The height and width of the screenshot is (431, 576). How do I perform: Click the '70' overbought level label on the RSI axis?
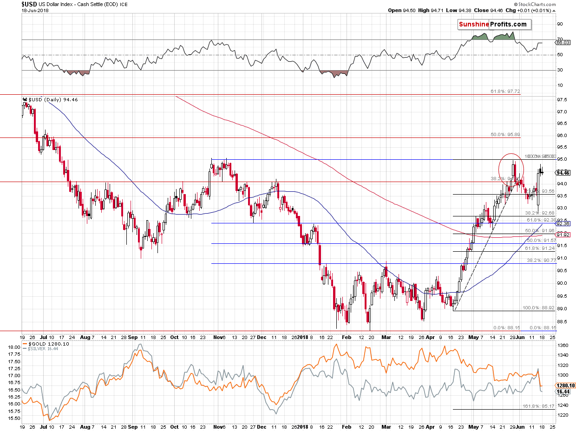[560, 39]
